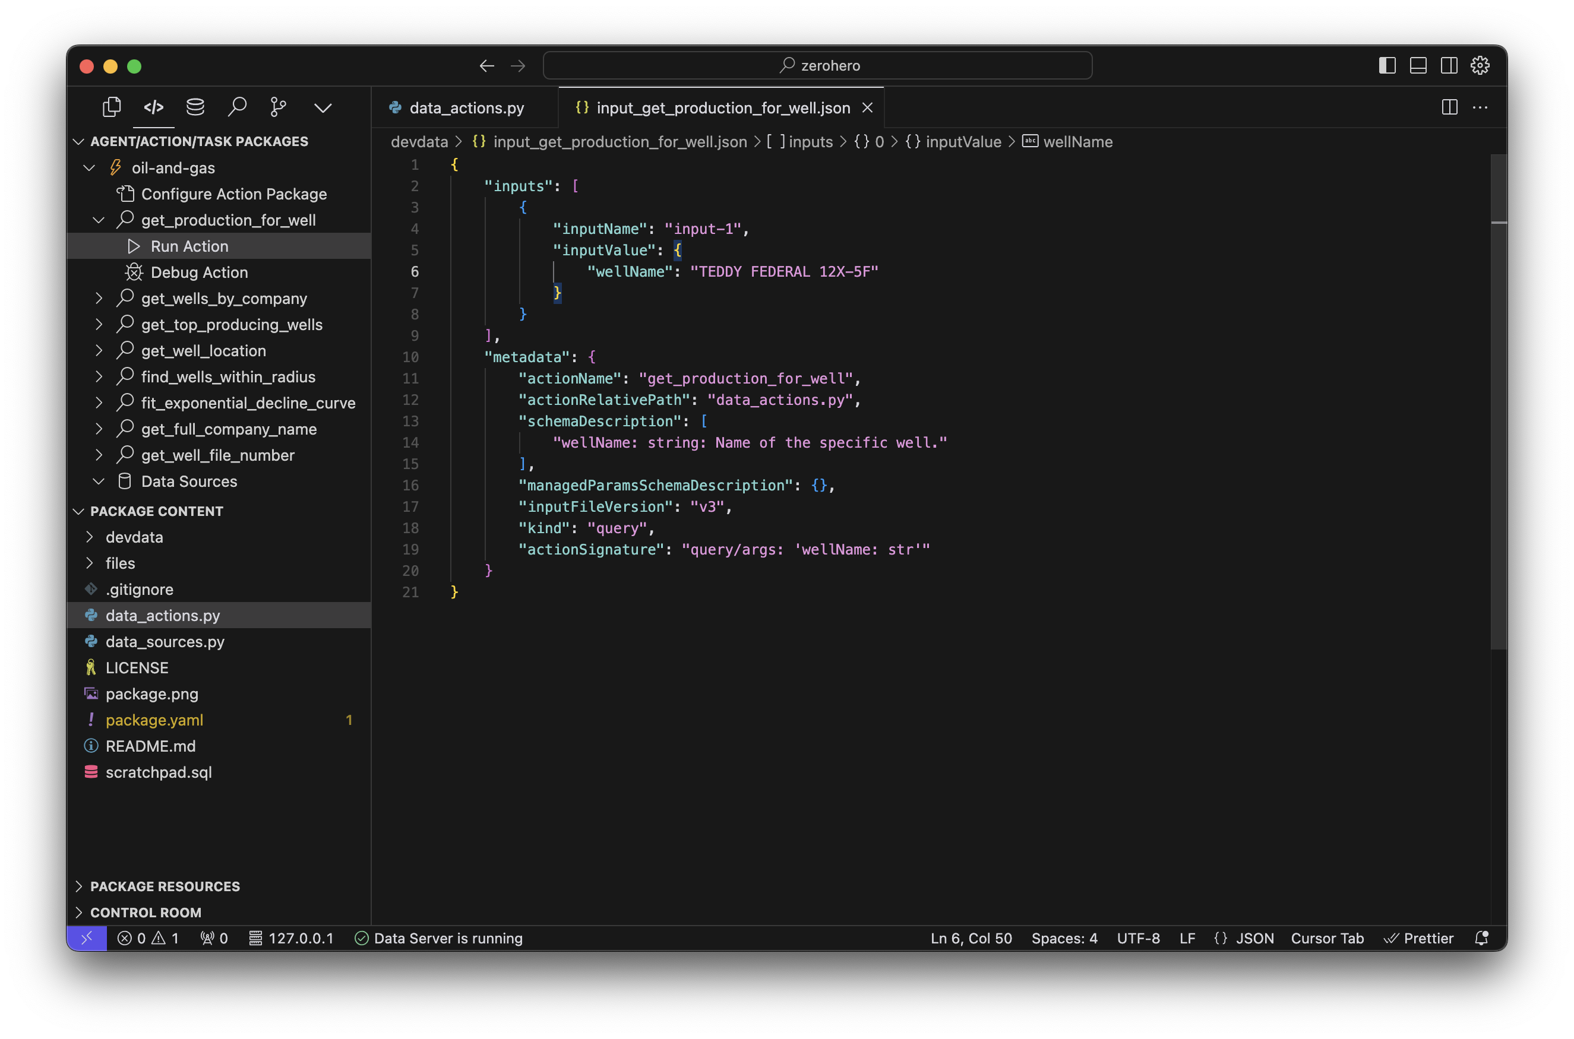Click the devdata breadcrumb
The image size is (1574, 1039).
419,142
